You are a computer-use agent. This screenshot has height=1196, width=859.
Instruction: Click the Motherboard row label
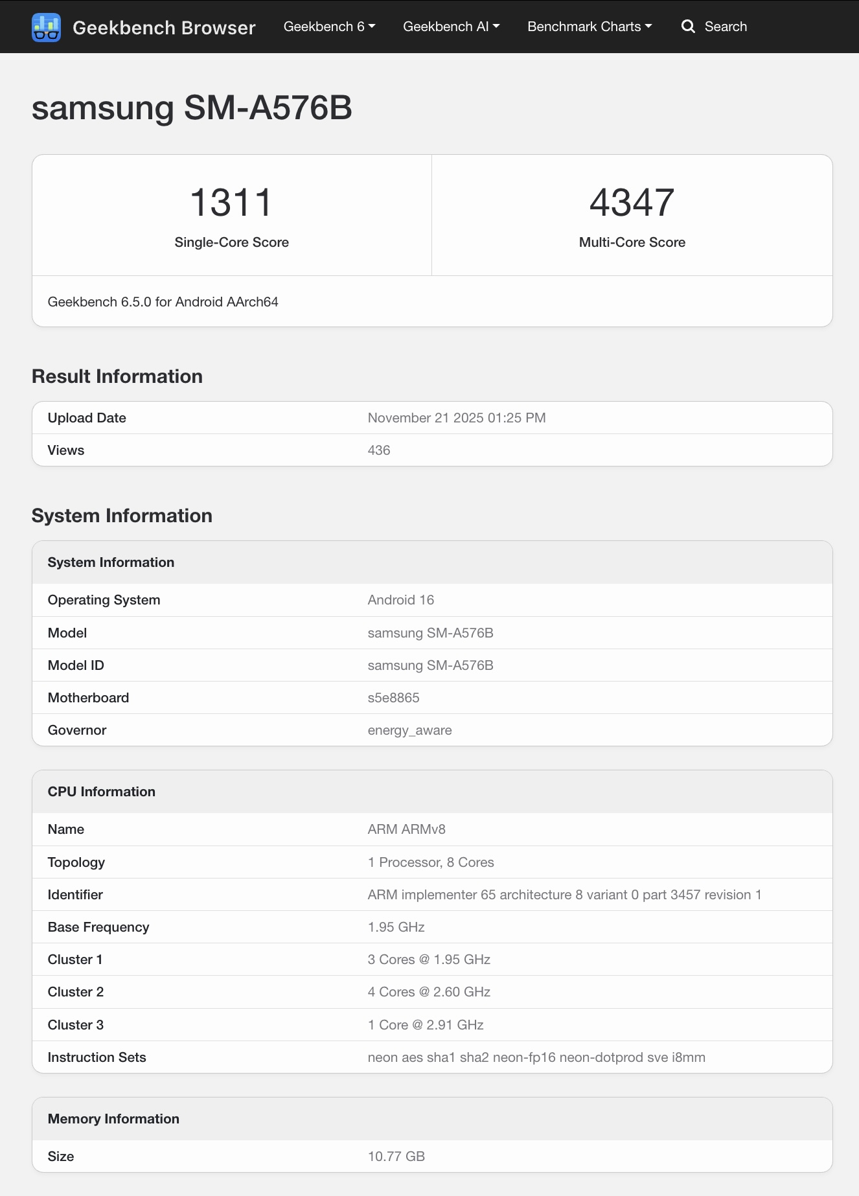[88, 698]
